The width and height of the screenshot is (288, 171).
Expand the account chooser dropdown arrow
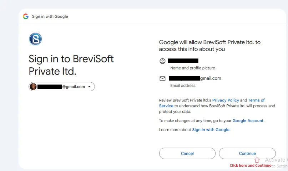click(x=89, y=87)
